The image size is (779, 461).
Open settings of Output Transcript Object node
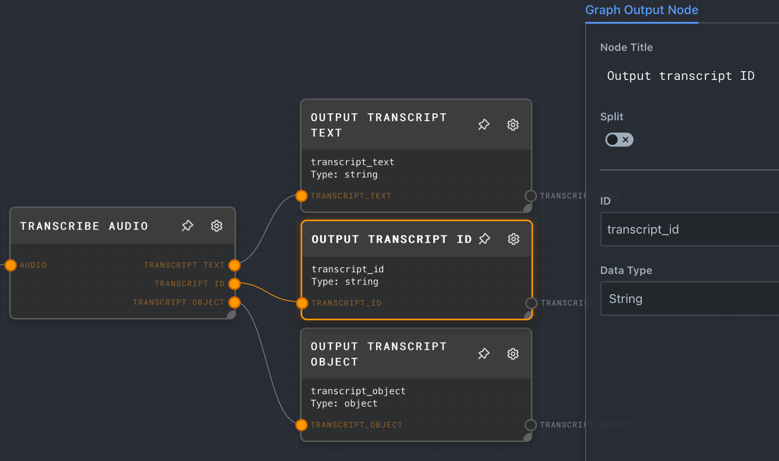(513, 354)
